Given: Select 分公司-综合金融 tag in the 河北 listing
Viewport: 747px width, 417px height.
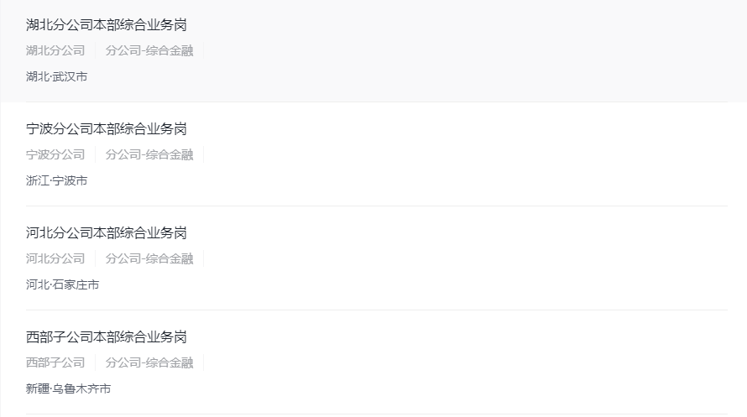Looking at the screenshot, I should point(149,258).
